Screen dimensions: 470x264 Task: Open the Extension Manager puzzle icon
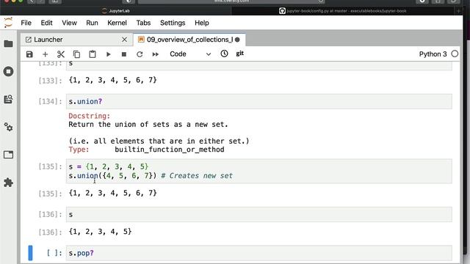pyautogui.click(x=8, y=183)
